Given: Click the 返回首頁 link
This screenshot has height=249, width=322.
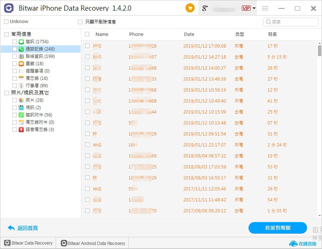Looking at the screenshot, I should click(x=27, y=228).
